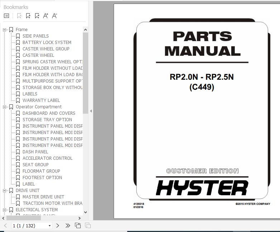The image size is (280, 232).
Task: Open the WARRANTY LABEL bookmark
Action: [x=41, y=100]
